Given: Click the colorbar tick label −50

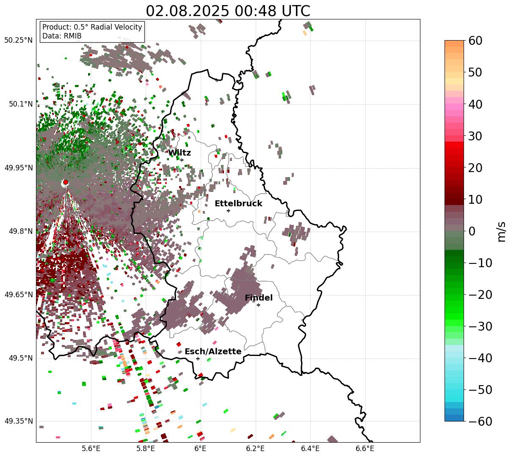Looking at the screenshot, I should point(481,390).
